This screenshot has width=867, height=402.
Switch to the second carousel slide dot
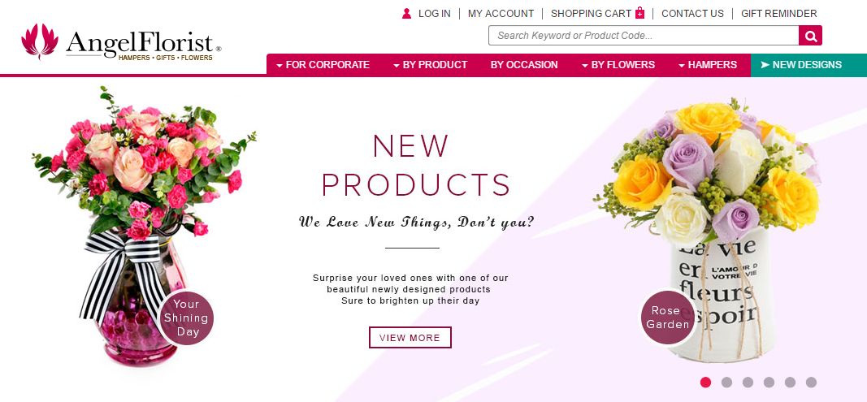pyautogui.click(x=726, y=382)
